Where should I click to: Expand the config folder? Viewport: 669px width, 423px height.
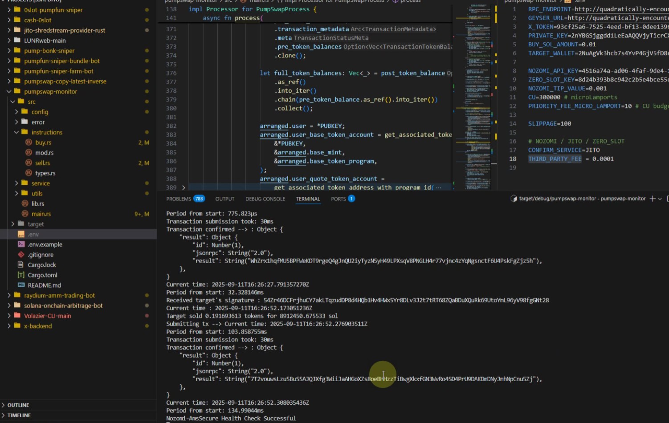pos(16,111)
